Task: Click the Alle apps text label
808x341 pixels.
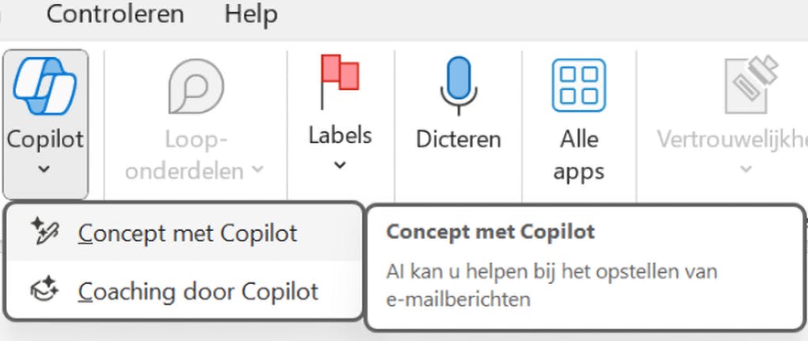Action: click(579, 155)
